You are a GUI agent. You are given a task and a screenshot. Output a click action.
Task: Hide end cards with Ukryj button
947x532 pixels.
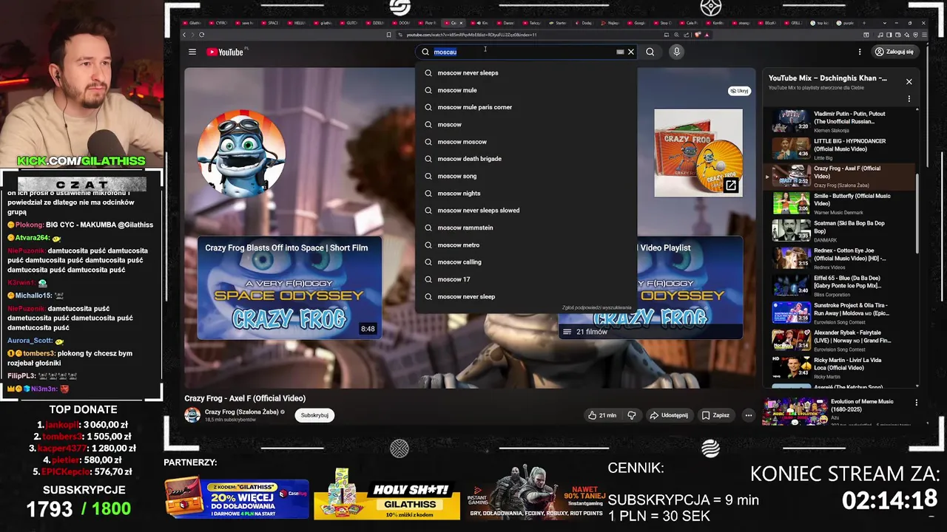point(739,91)
